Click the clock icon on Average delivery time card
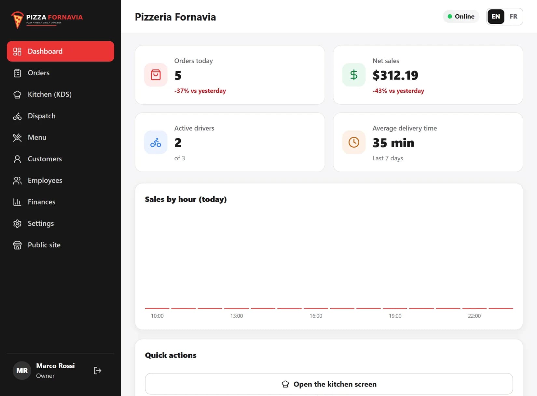The image size is (537, 396). point(354,142)
